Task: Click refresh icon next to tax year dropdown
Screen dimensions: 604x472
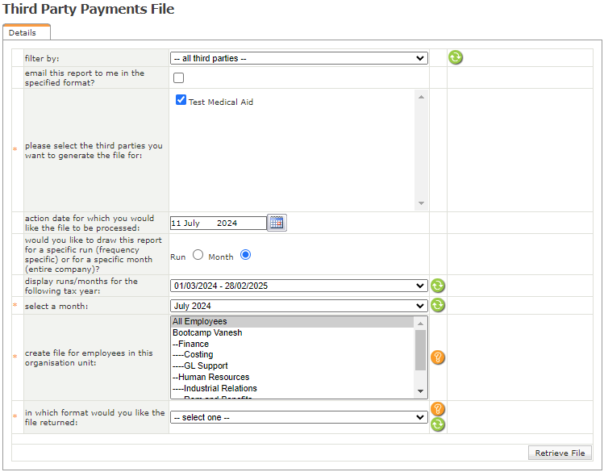Action: pos(438,286)
